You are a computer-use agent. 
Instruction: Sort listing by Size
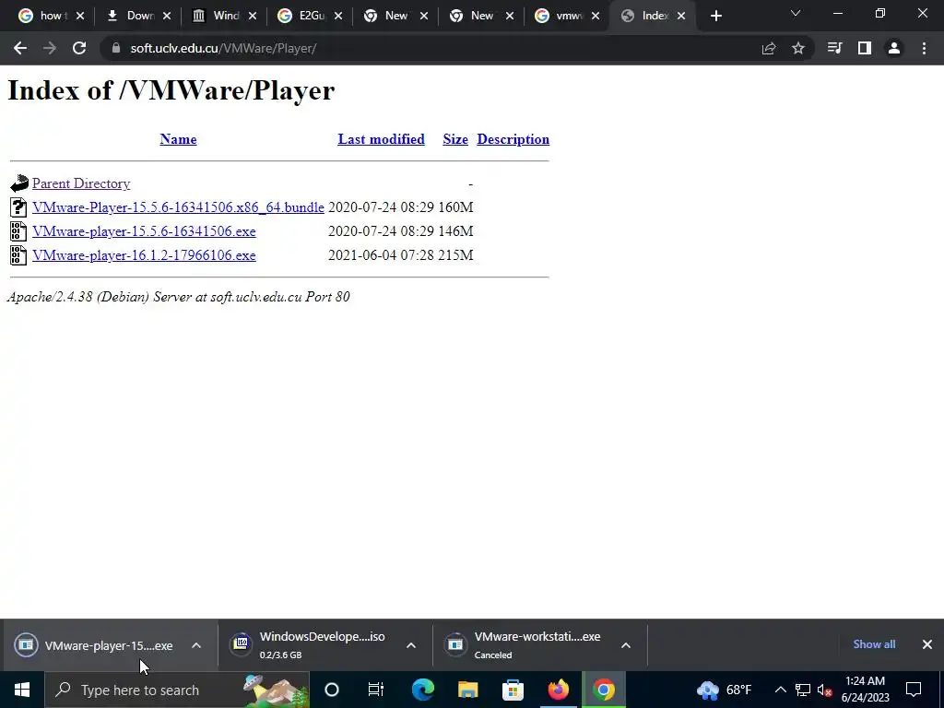[455, 139]
